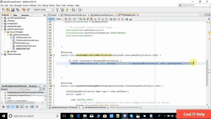The height and width of the screenshot is (119, 211).
Task: Click the Comment selection editor icon
Action: tap(127, 19)
